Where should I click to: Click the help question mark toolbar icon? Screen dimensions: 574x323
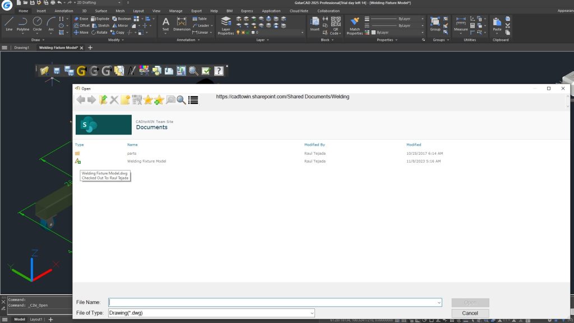click(219, 71)
